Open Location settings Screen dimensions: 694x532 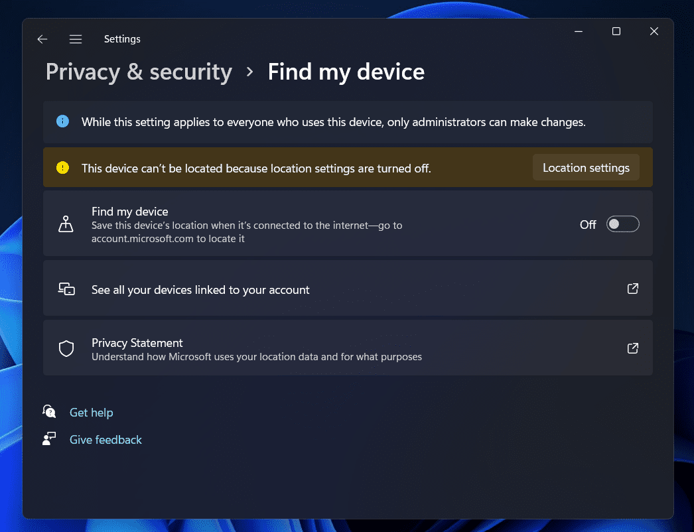coord(586,168)
